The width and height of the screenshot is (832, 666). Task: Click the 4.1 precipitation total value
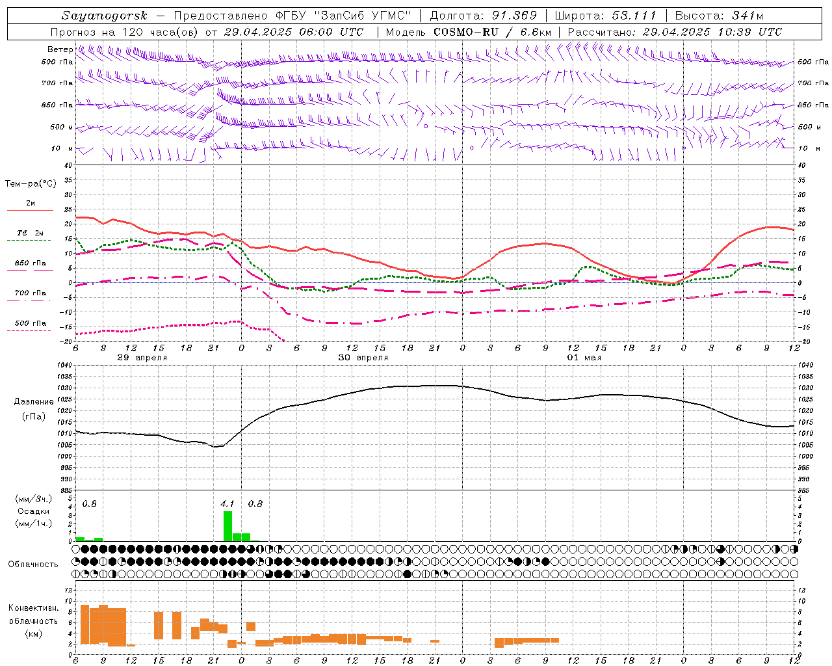click(x=227, y=503)
